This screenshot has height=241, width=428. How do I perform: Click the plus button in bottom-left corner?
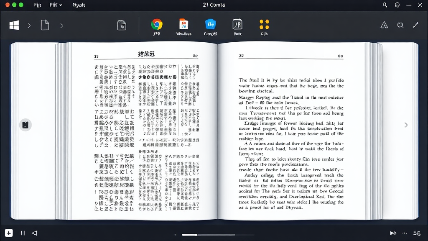9,233
